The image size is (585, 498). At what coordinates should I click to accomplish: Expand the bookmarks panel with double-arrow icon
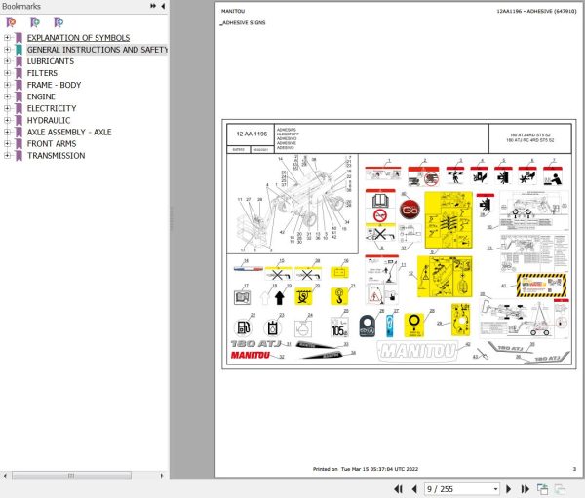153,6
